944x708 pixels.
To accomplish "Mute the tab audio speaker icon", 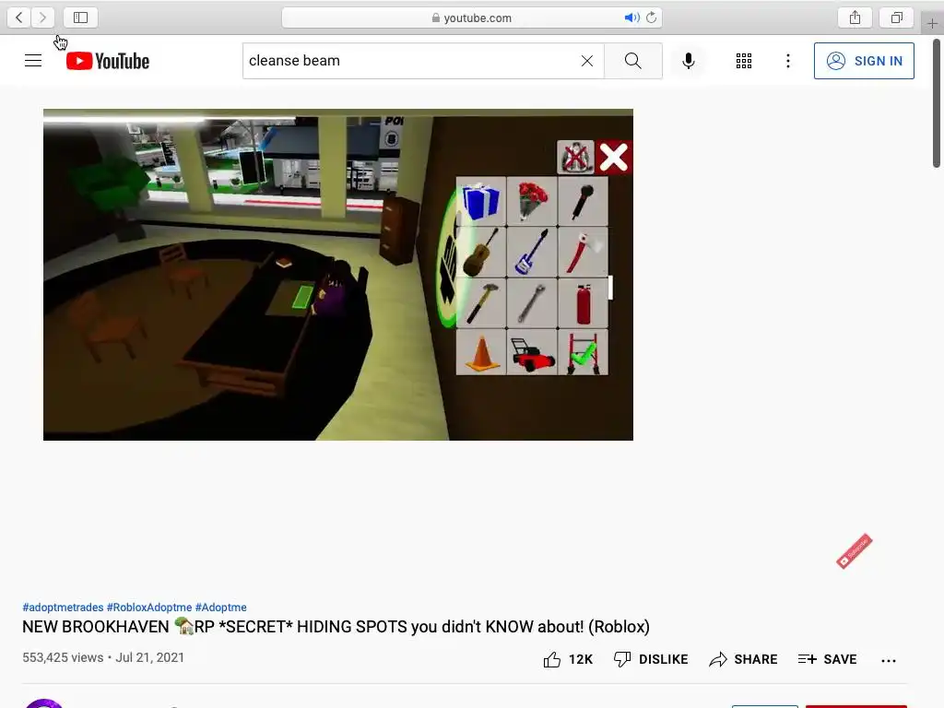I will click(x=631, y=18).
